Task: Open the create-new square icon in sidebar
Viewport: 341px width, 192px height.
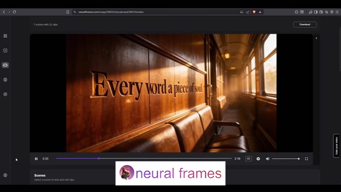Action: click(5, 51)
